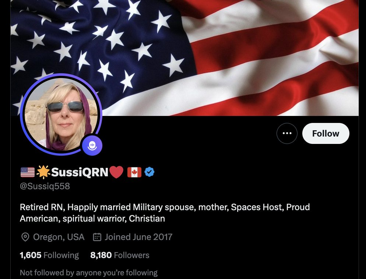Click the @Sussiq558 handle

[x=45, y=186]
